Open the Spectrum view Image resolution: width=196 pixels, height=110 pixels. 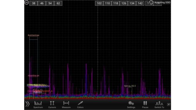(x=38, y=105)
